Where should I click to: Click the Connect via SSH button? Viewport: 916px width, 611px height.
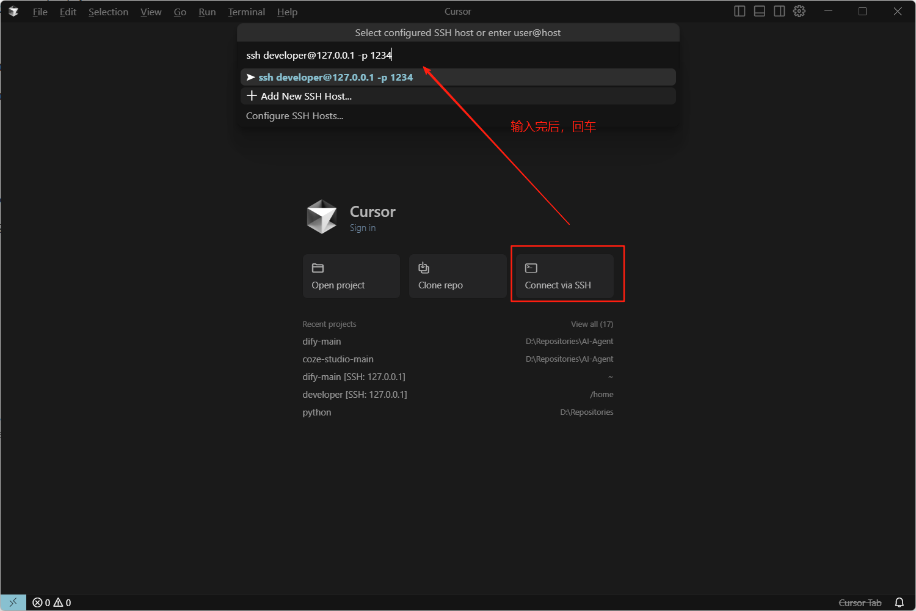(x=565, y=276)
